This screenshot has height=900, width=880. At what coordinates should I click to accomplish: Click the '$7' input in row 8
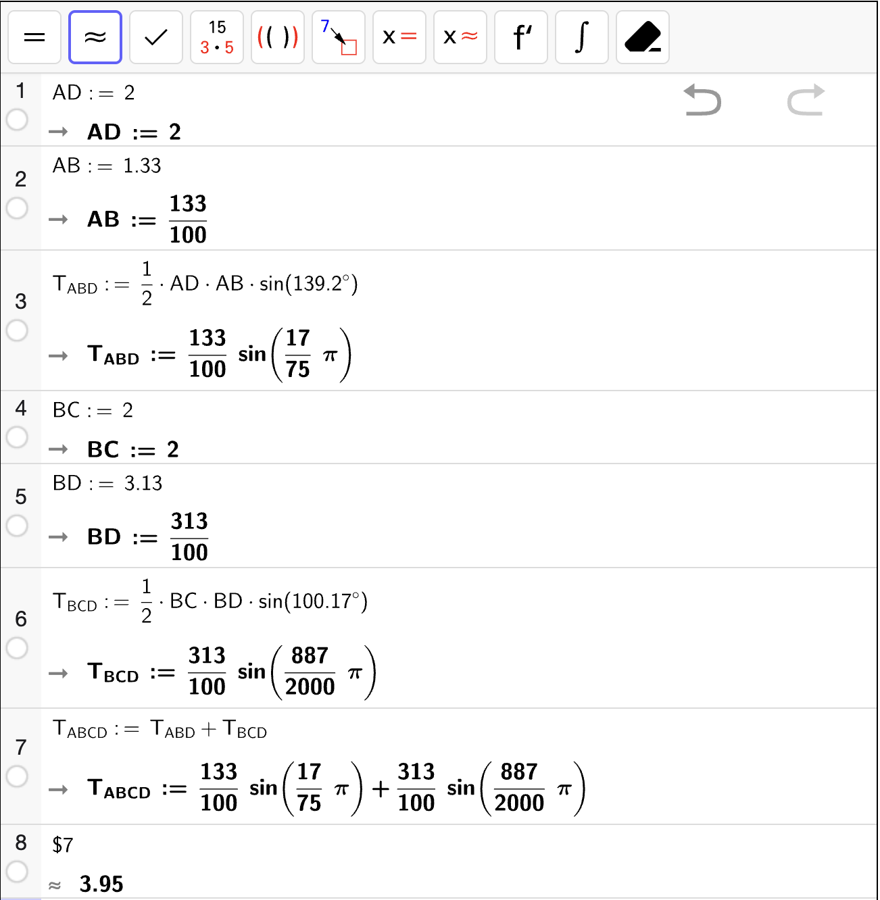tap(63, 845)
